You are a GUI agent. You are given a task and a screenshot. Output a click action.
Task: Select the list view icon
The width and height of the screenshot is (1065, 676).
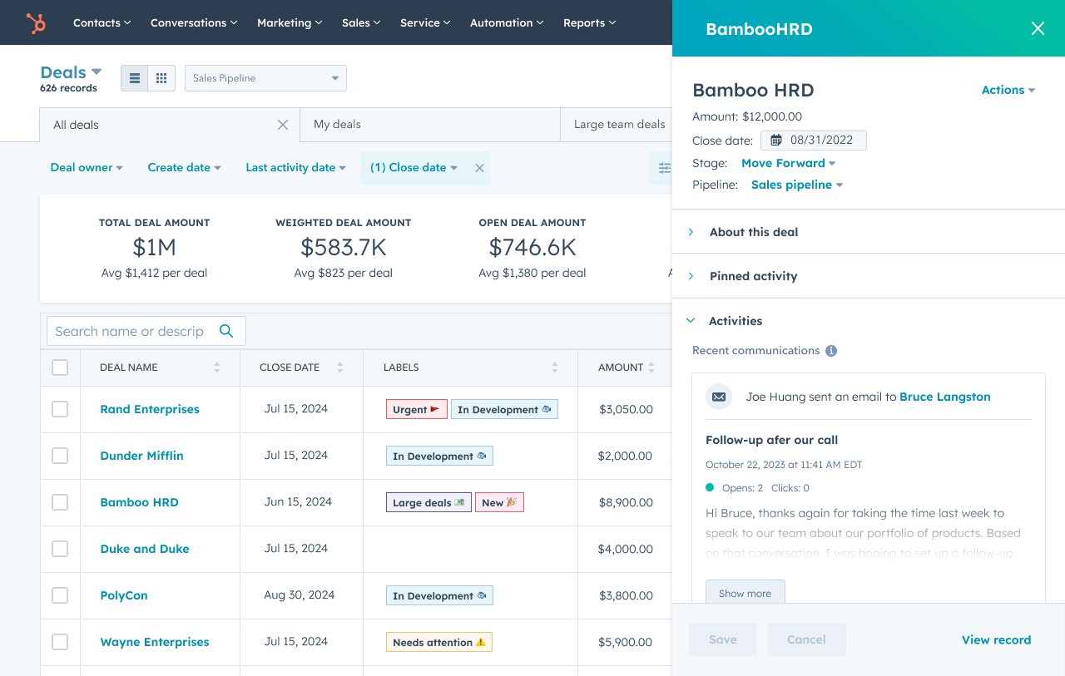coord(134,77)
